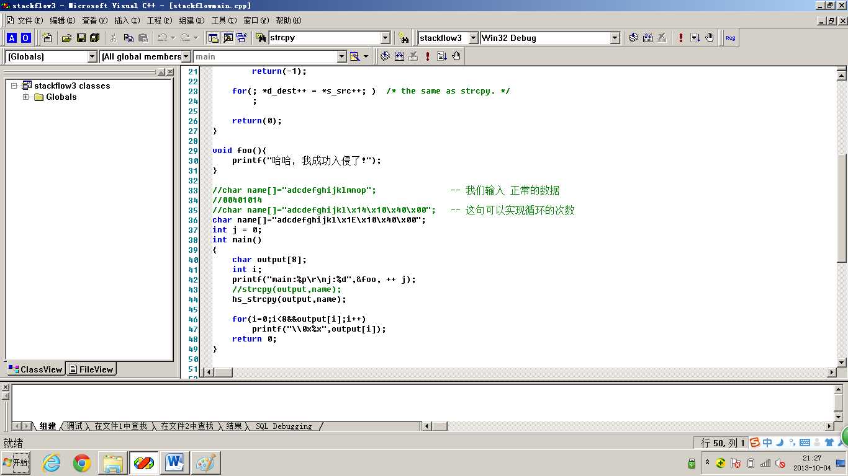Click the hs_strcpy(output,name); code line

(289, 299)
